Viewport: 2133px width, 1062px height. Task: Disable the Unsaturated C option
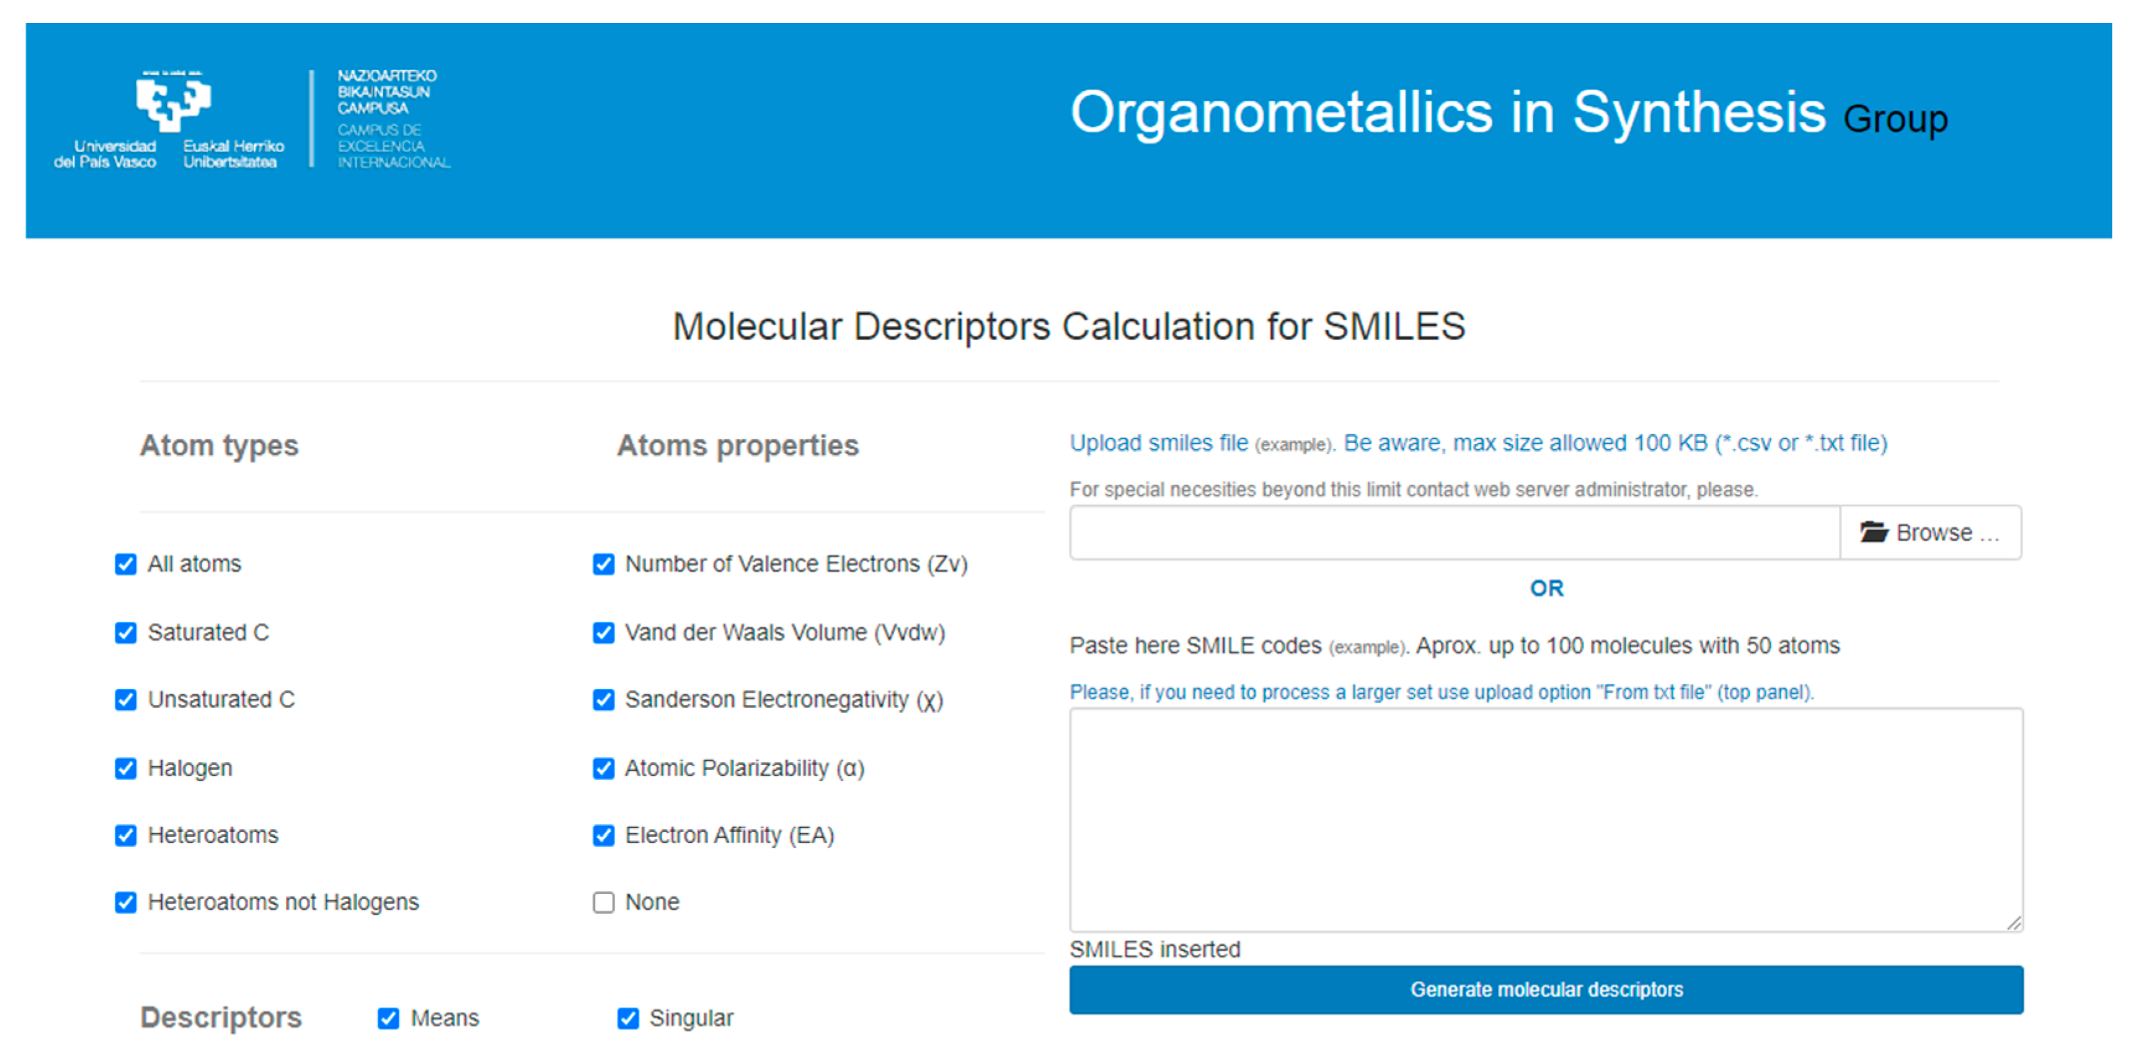126,700
